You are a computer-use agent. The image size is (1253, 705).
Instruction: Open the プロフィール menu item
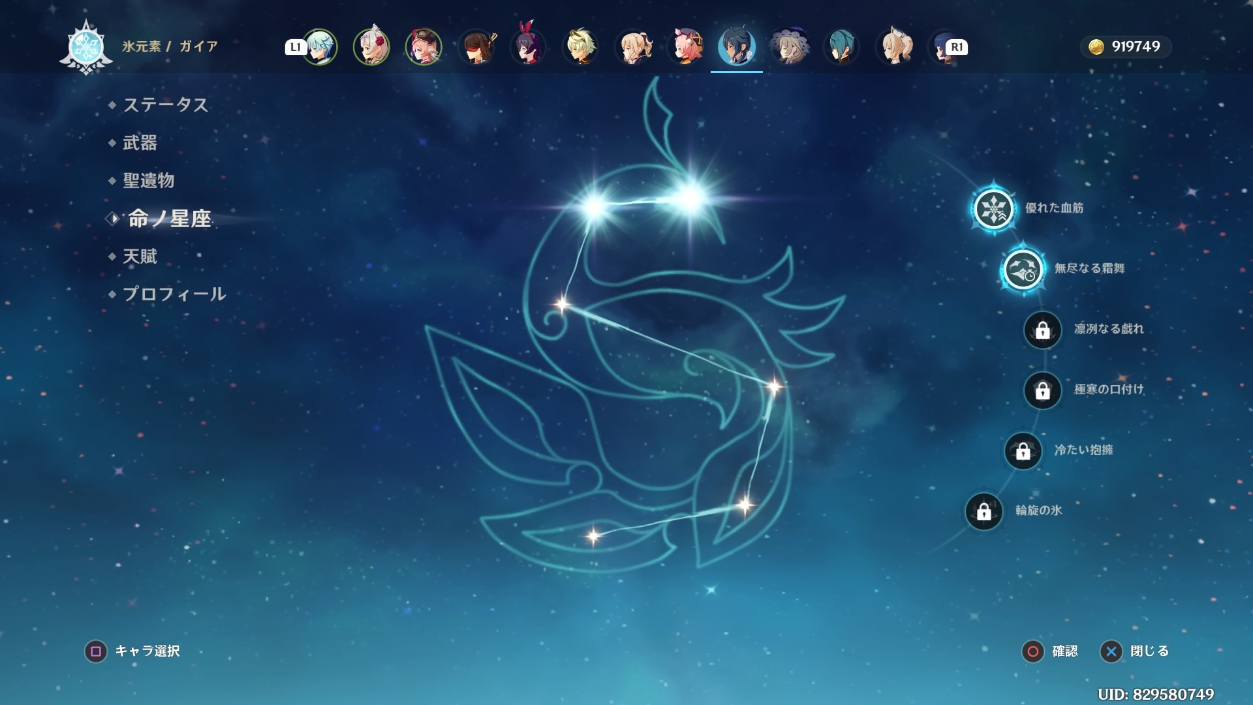click(174, 294)
